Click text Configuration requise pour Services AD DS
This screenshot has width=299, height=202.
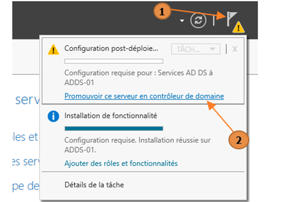click(138, 78)
